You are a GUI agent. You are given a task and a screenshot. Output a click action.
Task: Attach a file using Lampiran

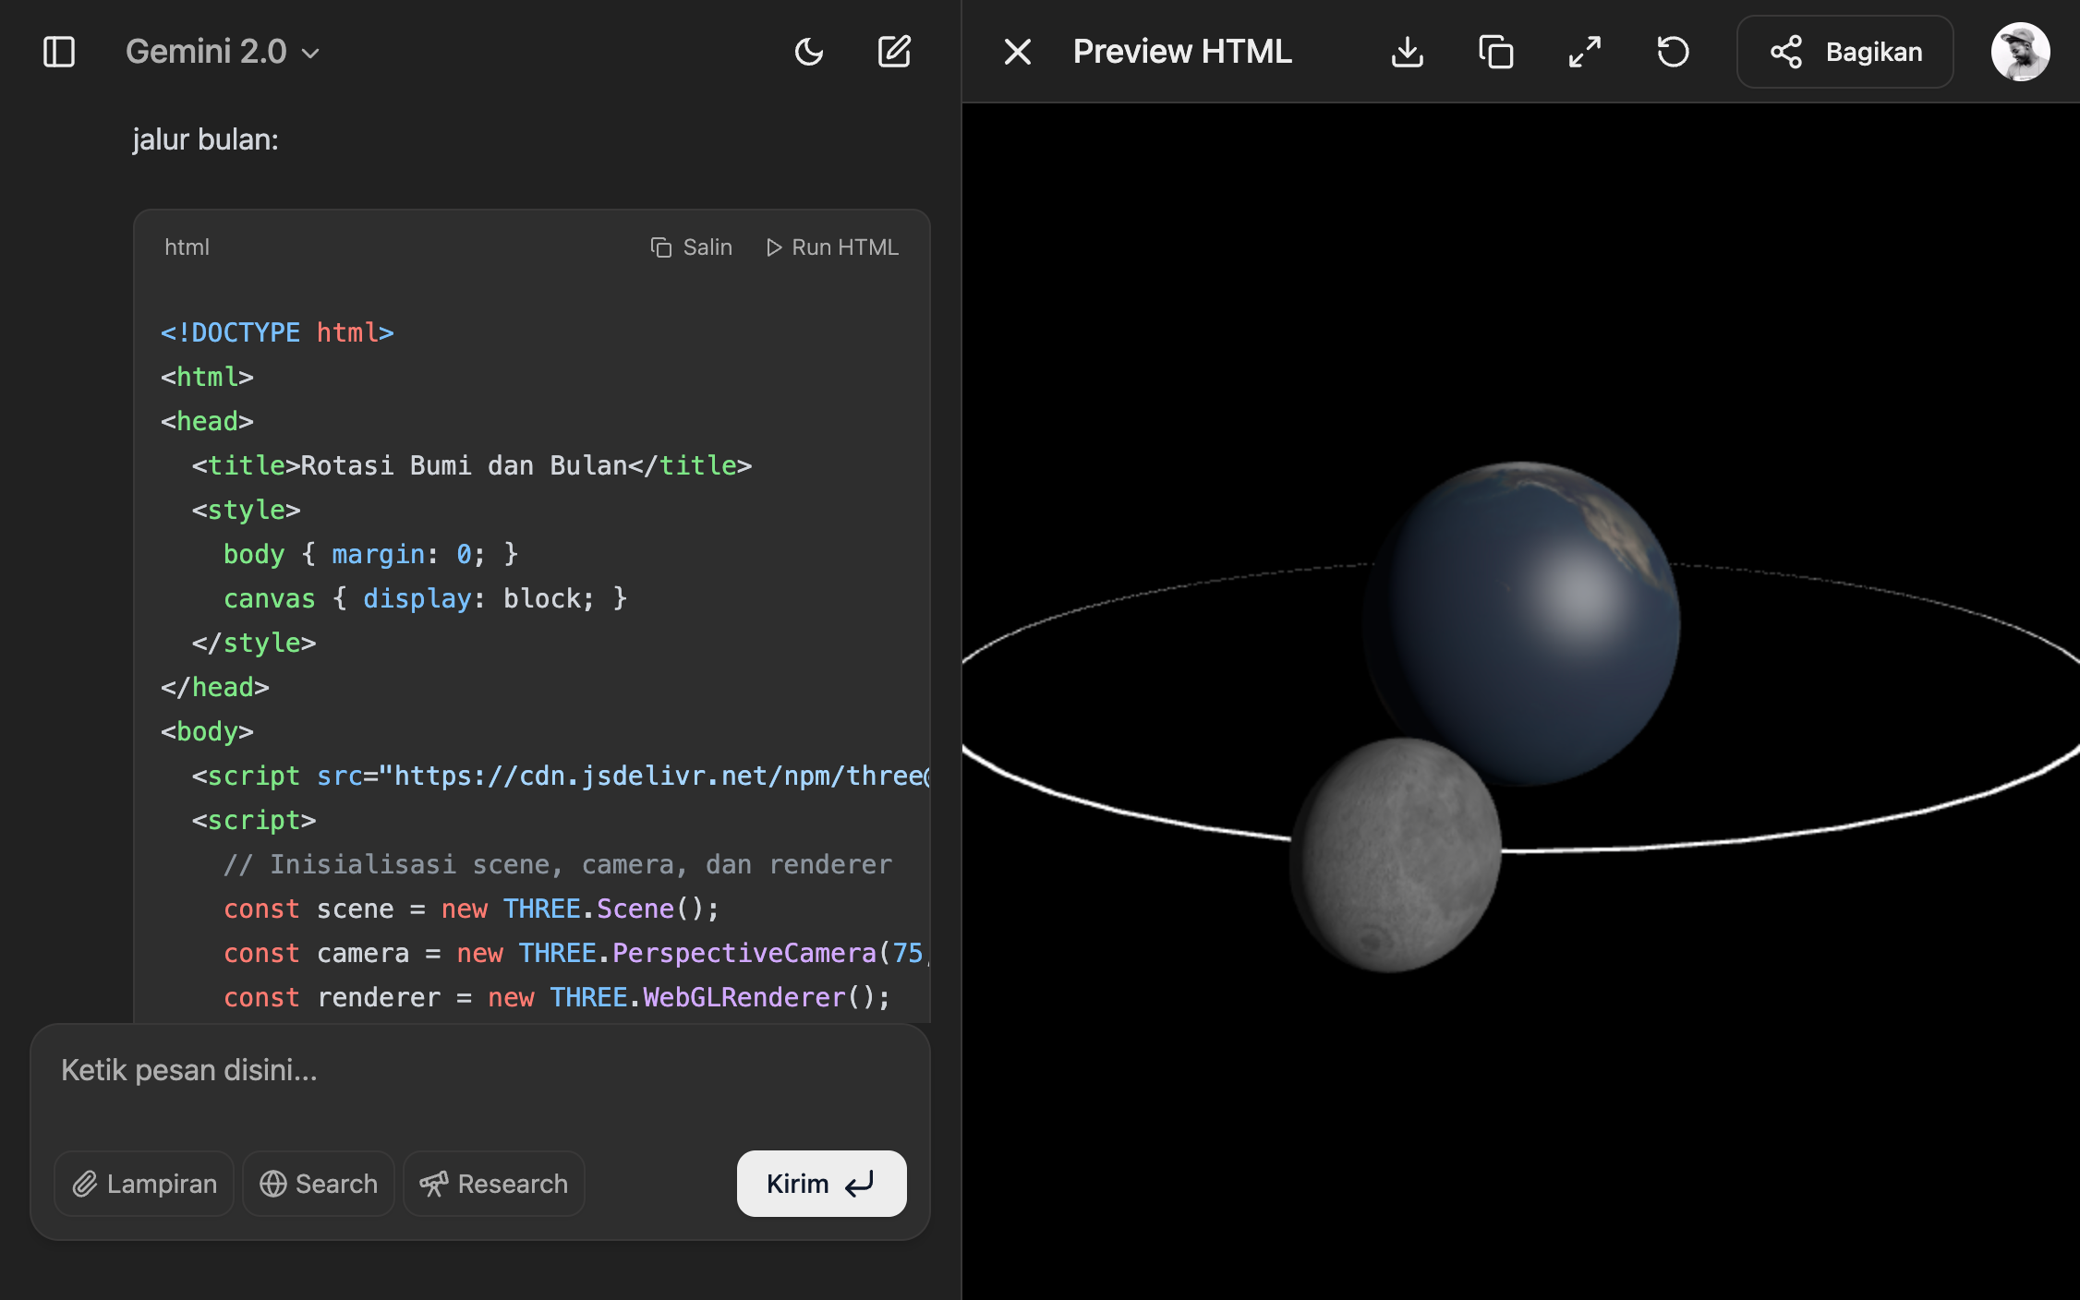tap(145, 1184)
